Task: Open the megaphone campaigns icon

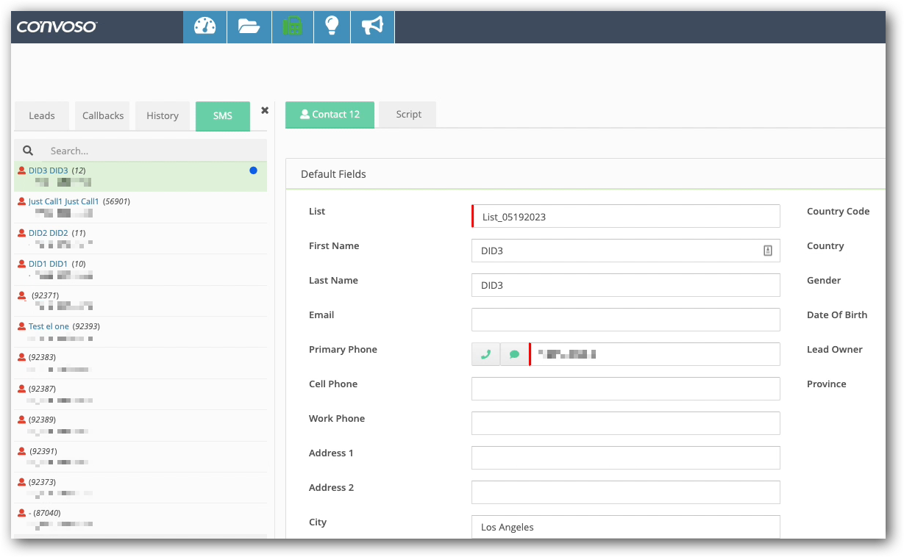Action: click(372, 26)
